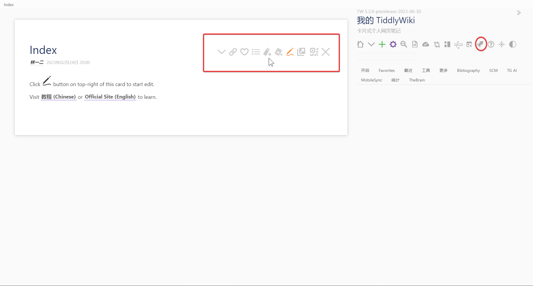The image size is (533, 286).
Task: Open the TheBrain sidebar tab
Action: click(x=417, y=80)
